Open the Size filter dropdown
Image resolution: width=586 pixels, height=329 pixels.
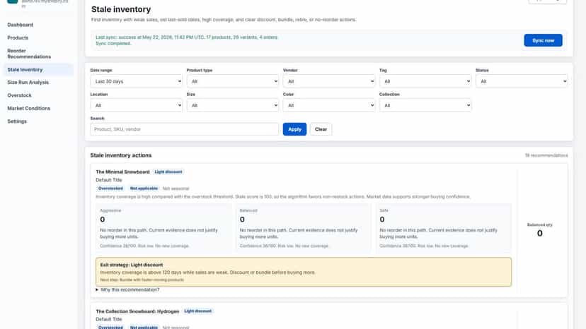coord(232,106)
